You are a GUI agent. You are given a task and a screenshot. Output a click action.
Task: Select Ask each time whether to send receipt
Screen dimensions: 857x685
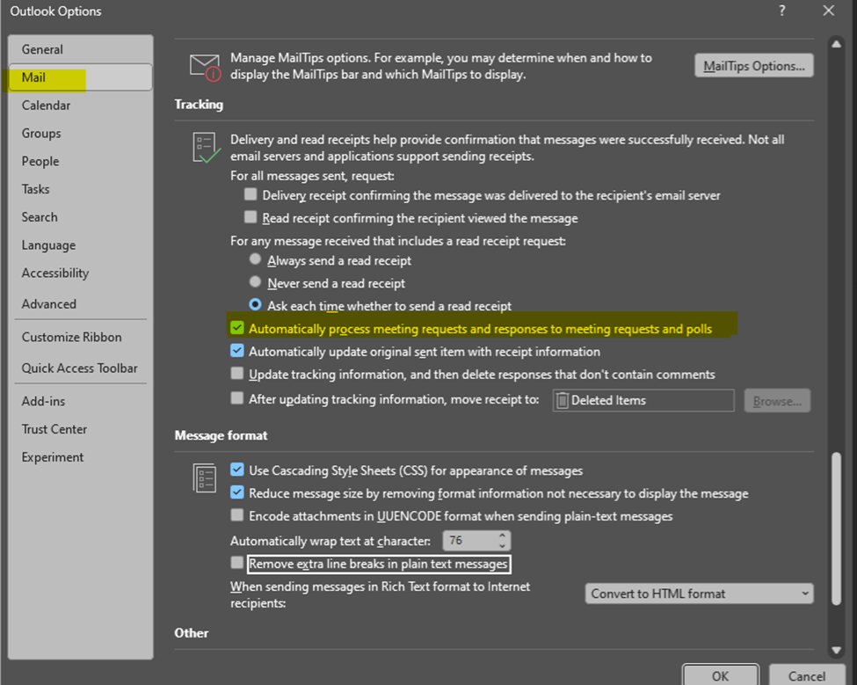pos(255,304)
